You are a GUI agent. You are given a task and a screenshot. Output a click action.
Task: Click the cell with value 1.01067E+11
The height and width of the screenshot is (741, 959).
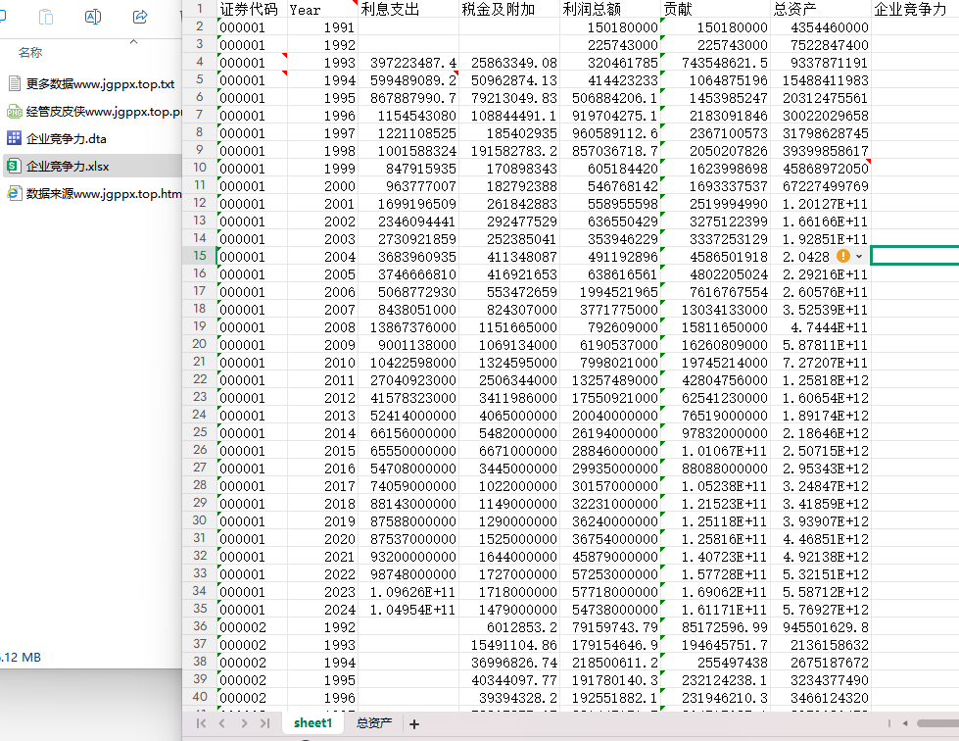click(x=716, y=451)
